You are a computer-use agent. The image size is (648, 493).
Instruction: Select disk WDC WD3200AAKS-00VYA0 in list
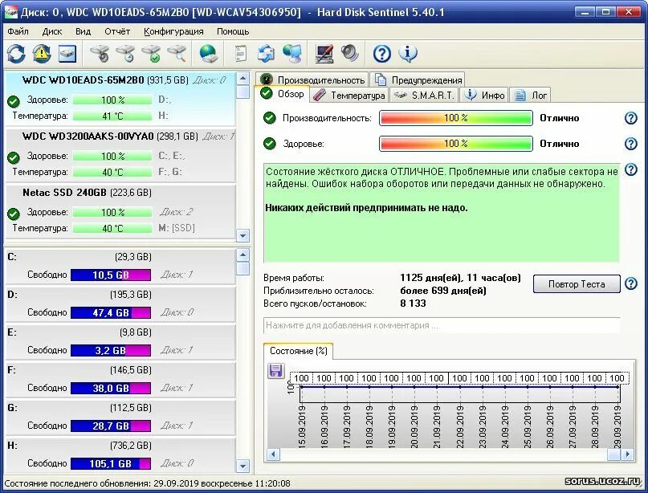(120, 156)
